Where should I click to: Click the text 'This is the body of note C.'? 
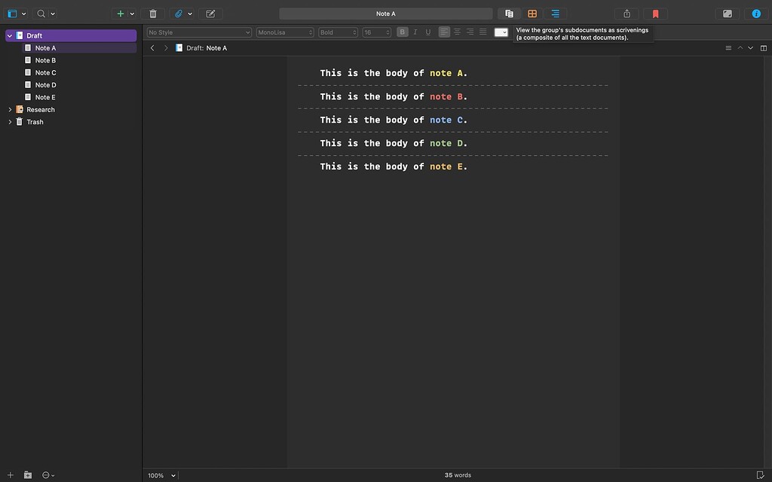394,120
